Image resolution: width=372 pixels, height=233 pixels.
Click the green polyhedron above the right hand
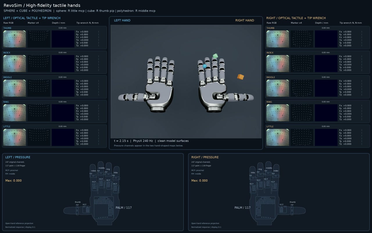coord(215,56)
